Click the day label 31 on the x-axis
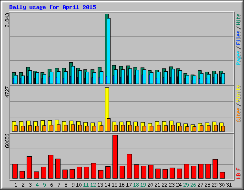 click(x=229, y=185)
